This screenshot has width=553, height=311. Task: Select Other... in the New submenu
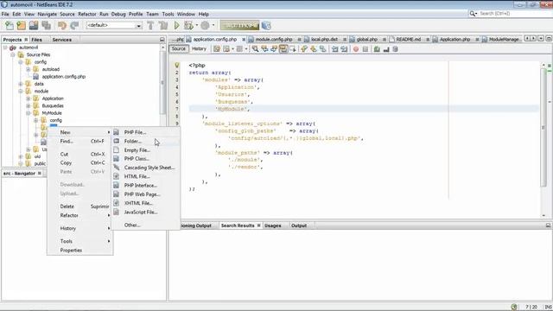tap(146, 225)
